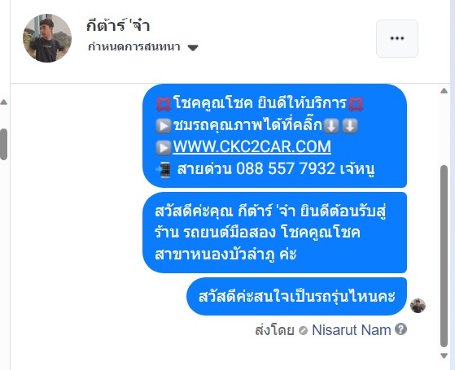Viewport: 455px width, 370px height.
Task: Select the welcome message mentioning สาขาหนองบัวลำภู
Action: coord(274,233)
